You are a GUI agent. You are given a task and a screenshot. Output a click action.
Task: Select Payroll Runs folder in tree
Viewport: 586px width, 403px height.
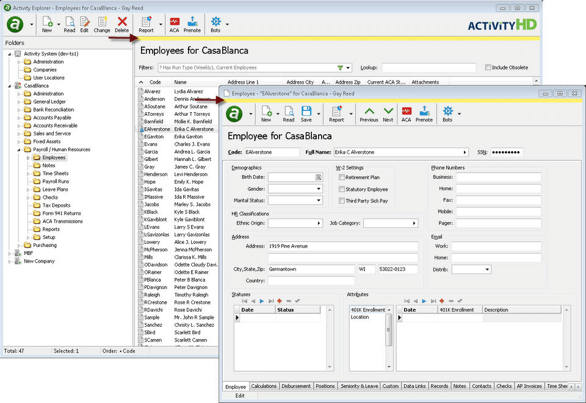[x=56, y=182]
